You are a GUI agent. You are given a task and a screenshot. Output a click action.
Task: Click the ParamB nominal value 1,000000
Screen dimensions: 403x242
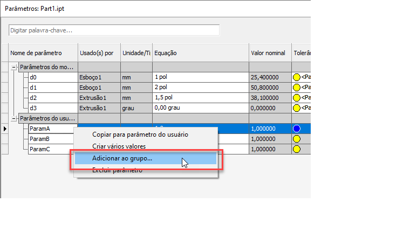[x=270, y=139]
